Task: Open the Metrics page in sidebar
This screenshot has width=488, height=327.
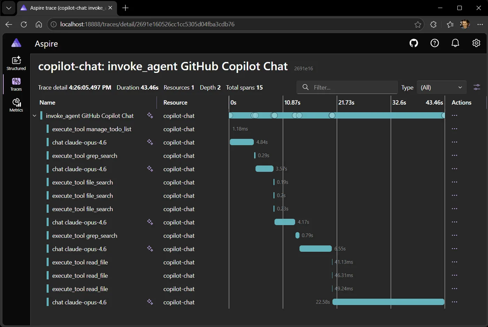Action: pyautogui.click(x=16, y=105)
